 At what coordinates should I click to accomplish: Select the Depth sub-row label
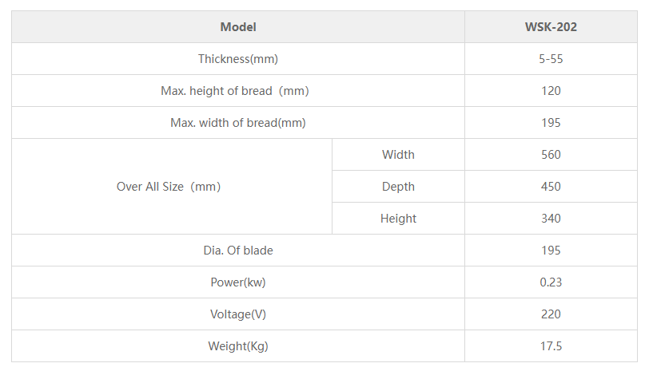(398, 187)
